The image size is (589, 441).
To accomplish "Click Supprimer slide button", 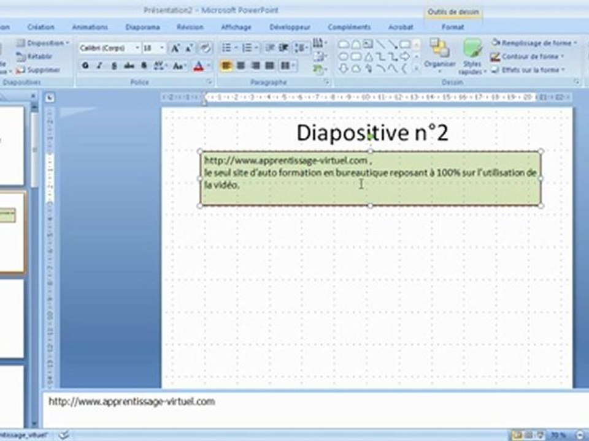I will (37, 70).
